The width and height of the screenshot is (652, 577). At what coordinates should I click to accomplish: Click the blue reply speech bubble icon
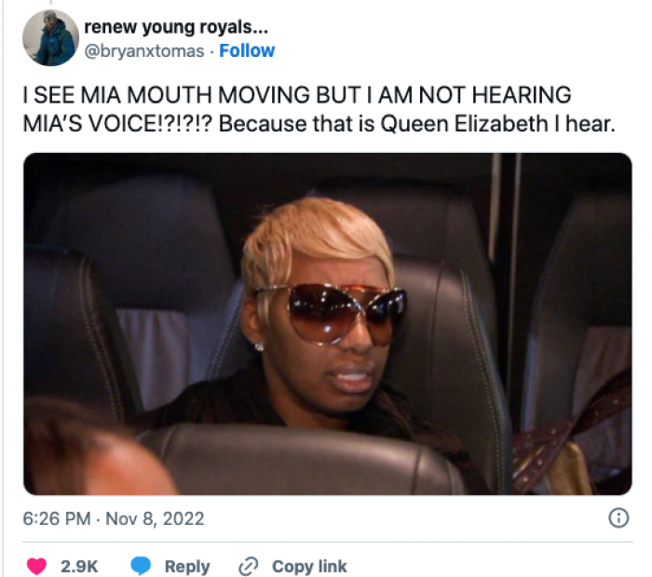click(x=141, y=566)
